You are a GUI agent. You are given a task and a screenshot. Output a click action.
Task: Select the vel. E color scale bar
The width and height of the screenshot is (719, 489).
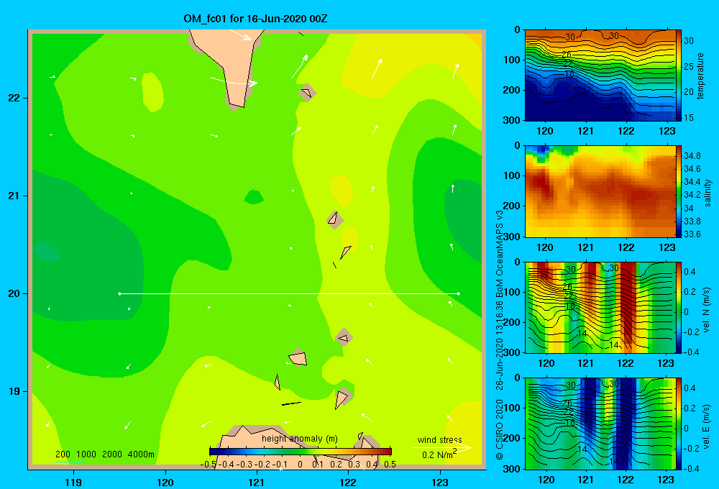pos(679,424)
